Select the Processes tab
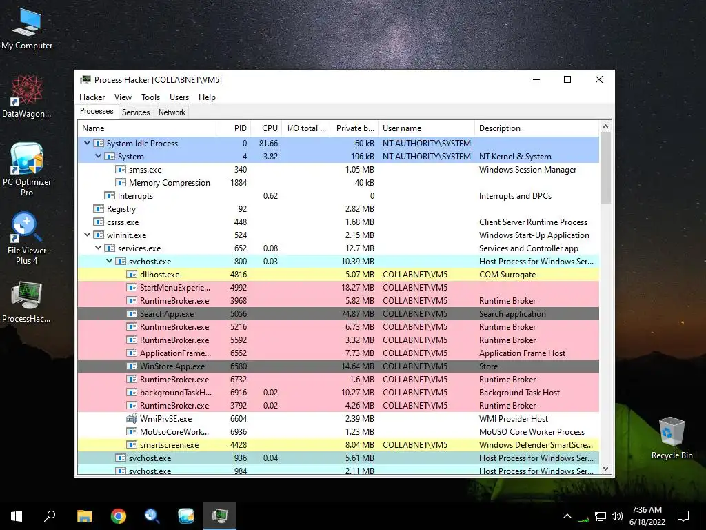The width and height of the screenshot is (706, 530). click(97, 111)
